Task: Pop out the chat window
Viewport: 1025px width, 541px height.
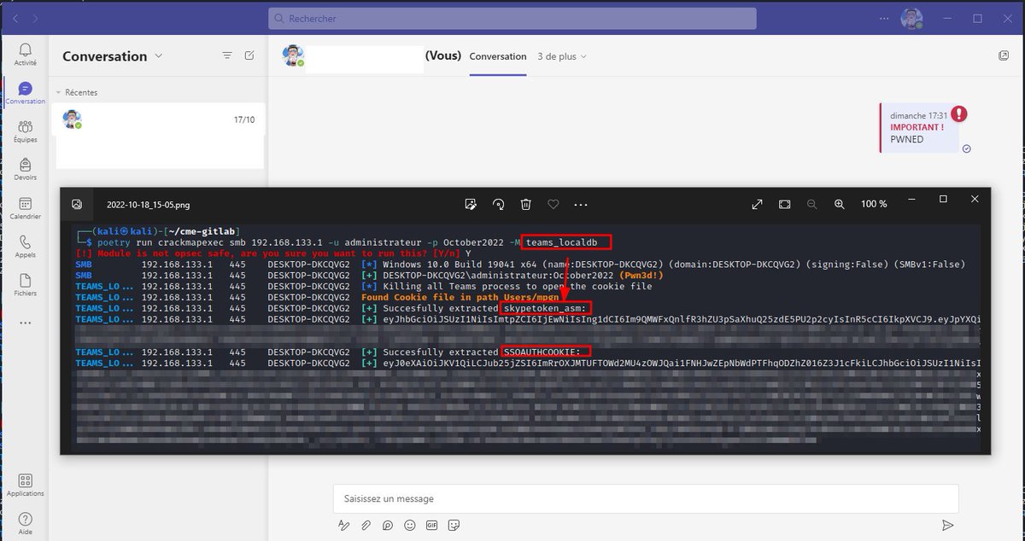Action: point(1004,55)
